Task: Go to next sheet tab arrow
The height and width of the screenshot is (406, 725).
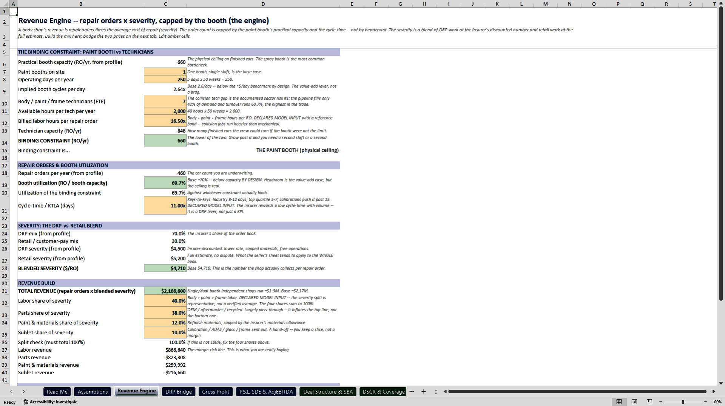Action: (x=24, y=392)
